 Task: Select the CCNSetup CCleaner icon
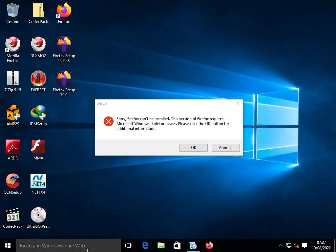13,184
